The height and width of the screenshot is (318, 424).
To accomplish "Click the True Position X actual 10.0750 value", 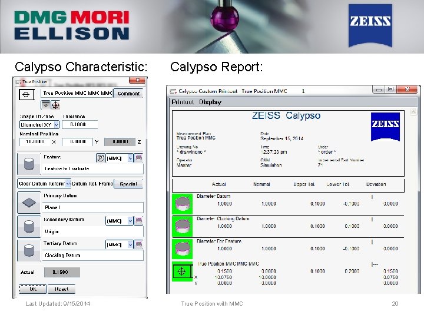I will (223, 277).
